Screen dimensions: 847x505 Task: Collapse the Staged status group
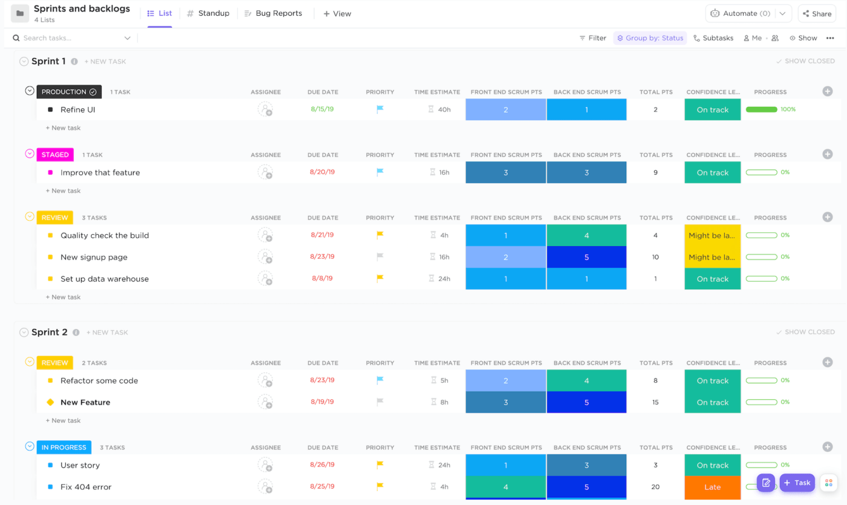[x=30, y=154]
